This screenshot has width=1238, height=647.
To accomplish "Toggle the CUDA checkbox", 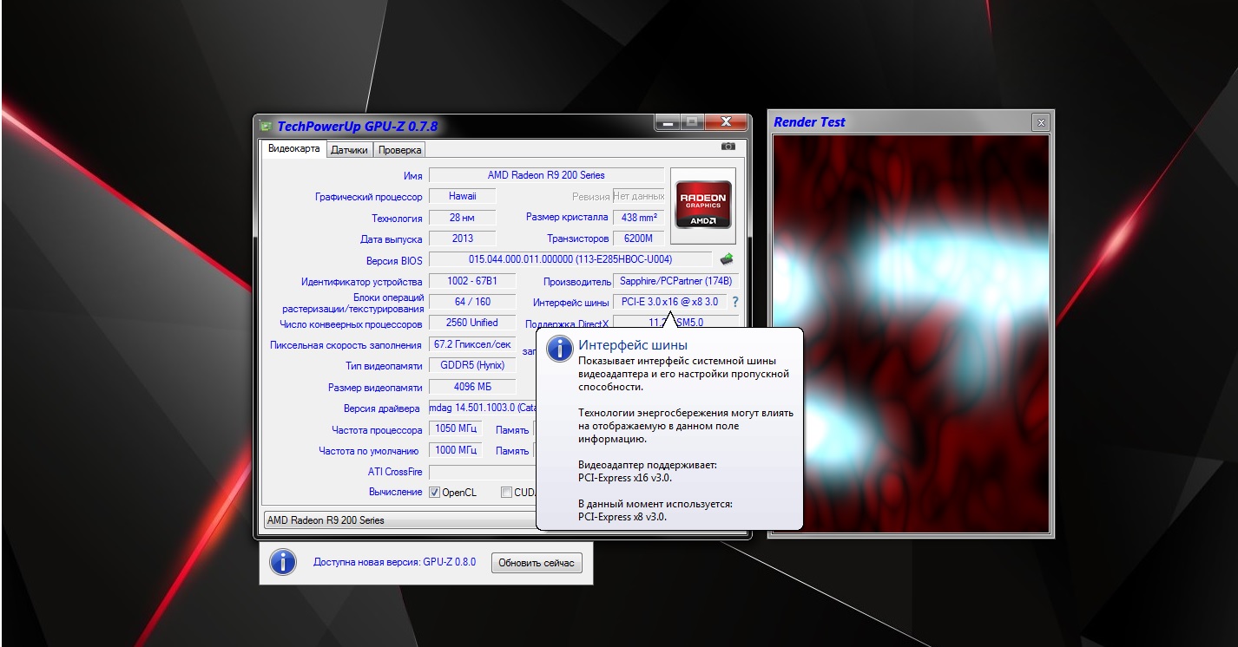I will click(x=506, y=493).
